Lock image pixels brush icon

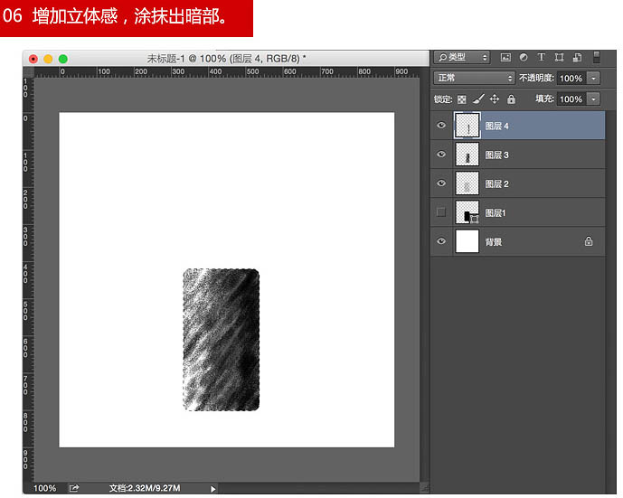478,99
